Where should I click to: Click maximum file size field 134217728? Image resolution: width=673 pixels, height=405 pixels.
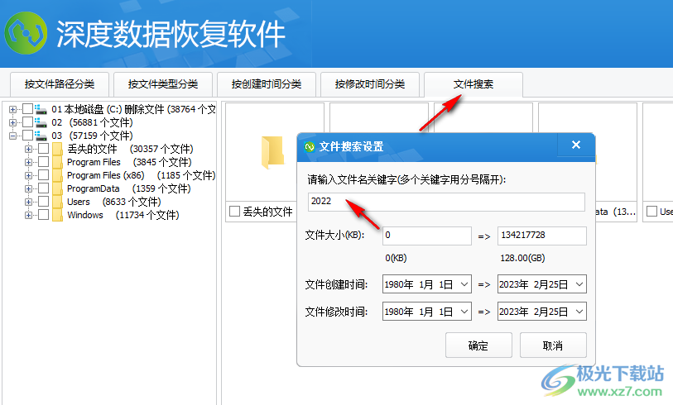[542, 236]
